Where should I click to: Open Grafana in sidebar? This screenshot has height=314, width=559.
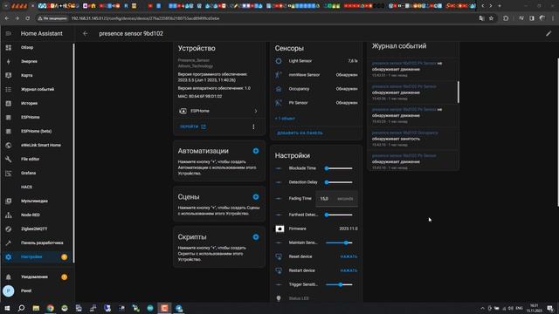38,173
